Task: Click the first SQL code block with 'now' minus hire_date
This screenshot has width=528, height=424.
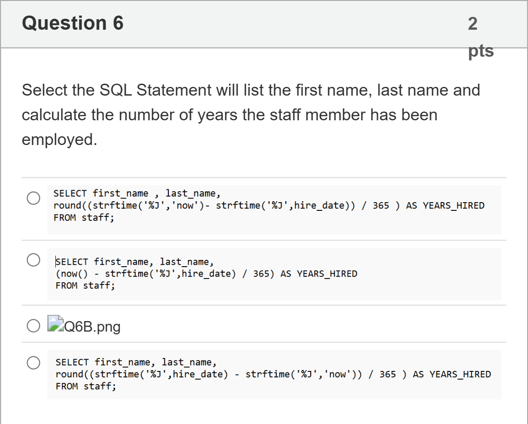Action: click(x=274, y=209)
